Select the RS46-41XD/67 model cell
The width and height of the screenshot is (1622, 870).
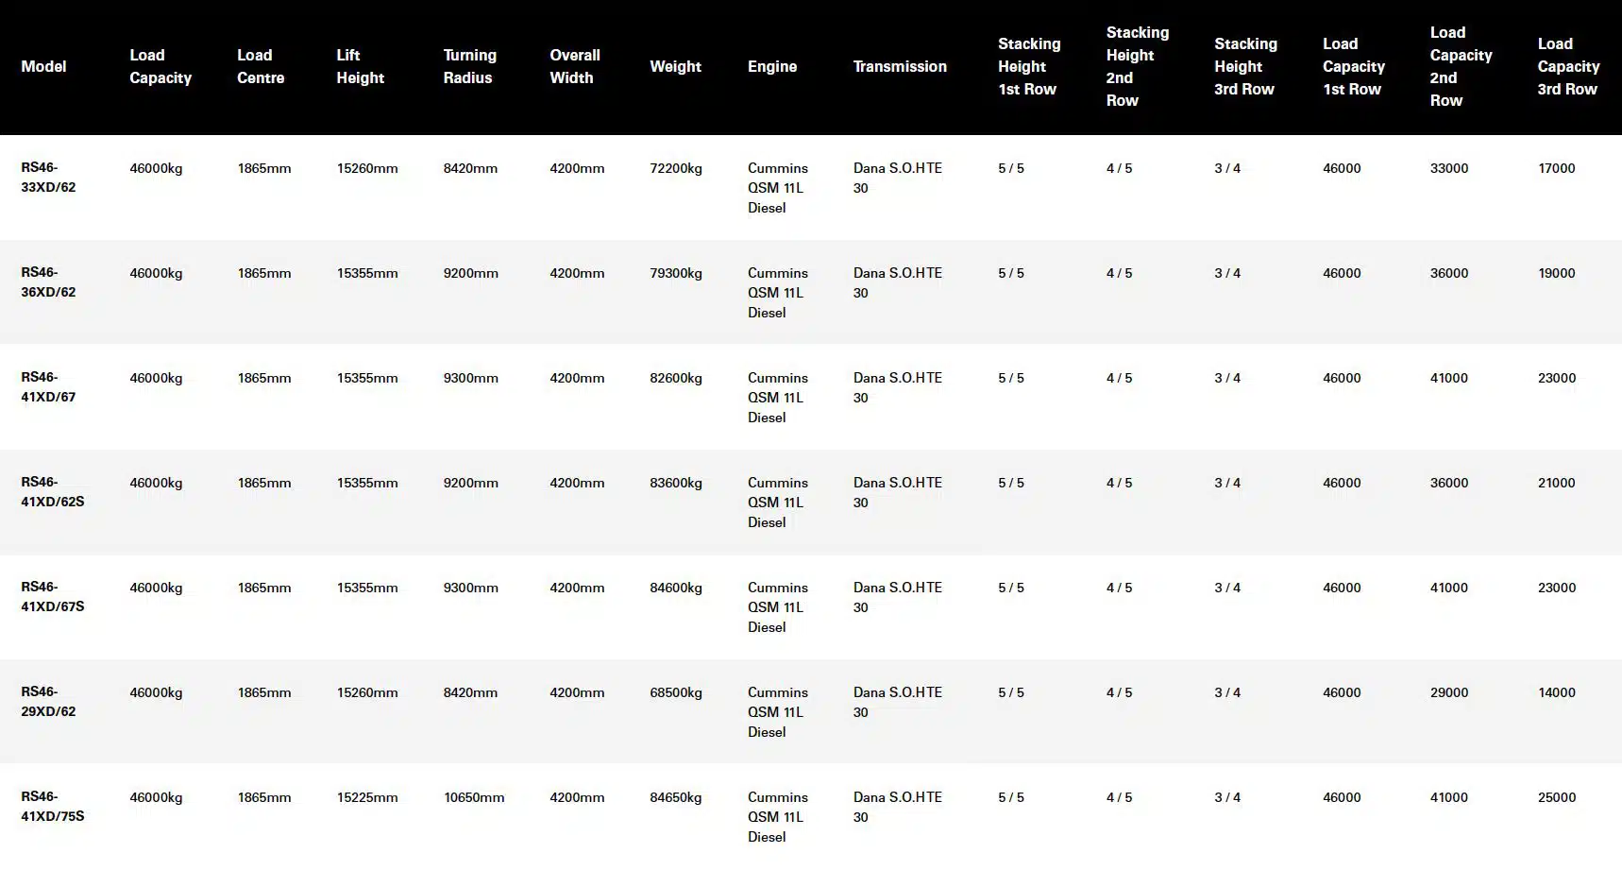48,387
